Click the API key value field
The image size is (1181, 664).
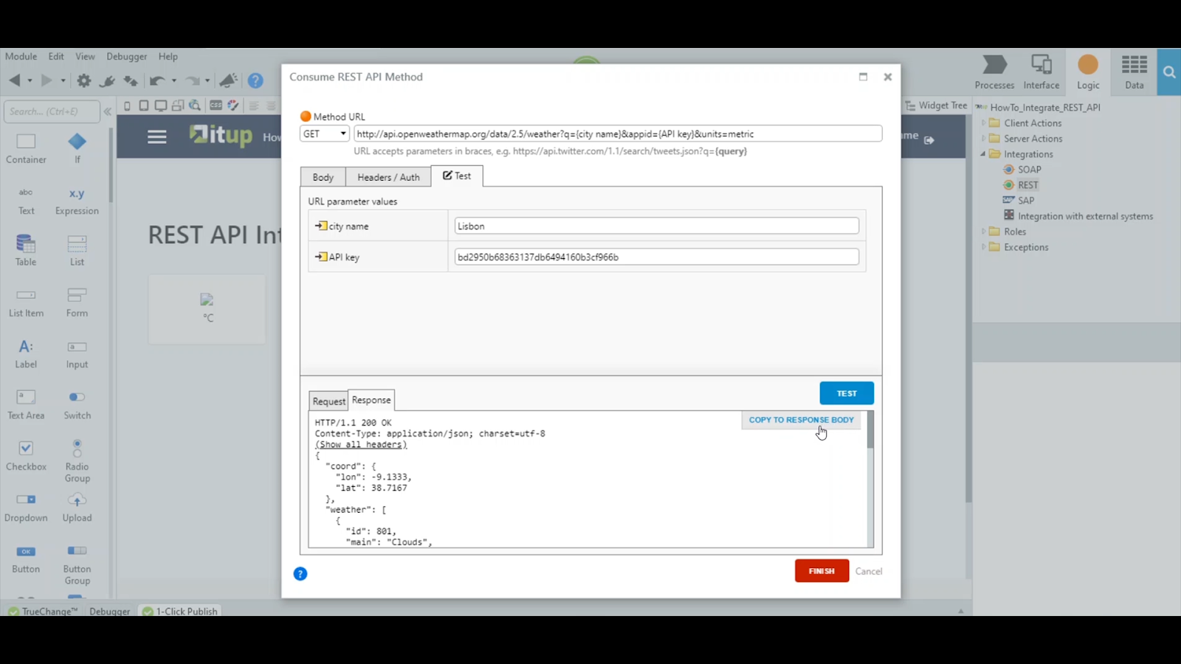pos(656,257)
